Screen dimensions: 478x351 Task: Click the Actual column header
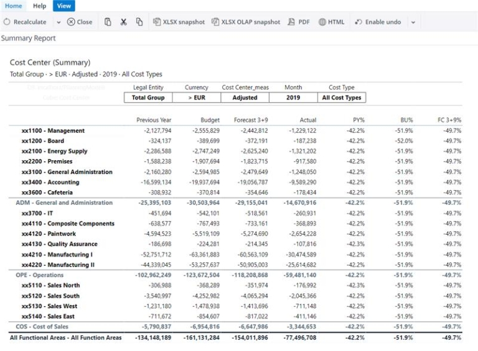point(308,120)
